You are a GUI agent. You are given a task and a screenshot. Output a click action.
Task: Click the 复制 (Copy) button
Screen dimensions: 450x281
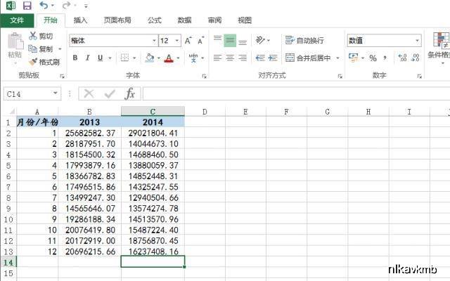click(41, 49)
